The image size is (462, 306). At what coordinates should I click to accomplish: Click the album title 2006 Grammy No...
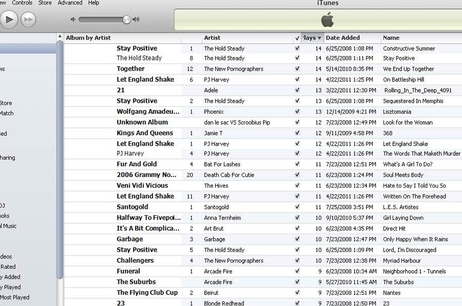tap(147, 175)
